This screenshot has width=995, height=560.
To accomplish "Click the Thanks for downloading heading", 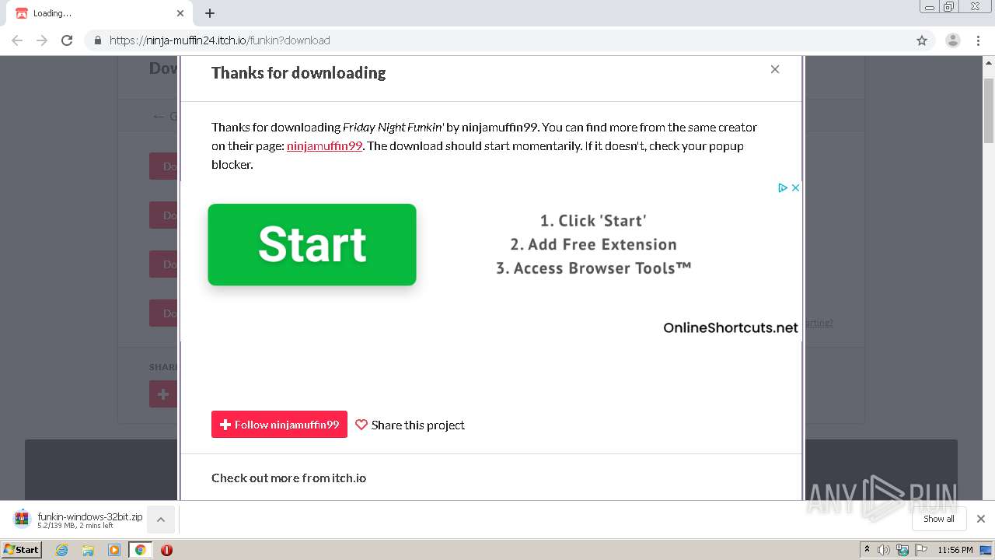I will (298, 72).
